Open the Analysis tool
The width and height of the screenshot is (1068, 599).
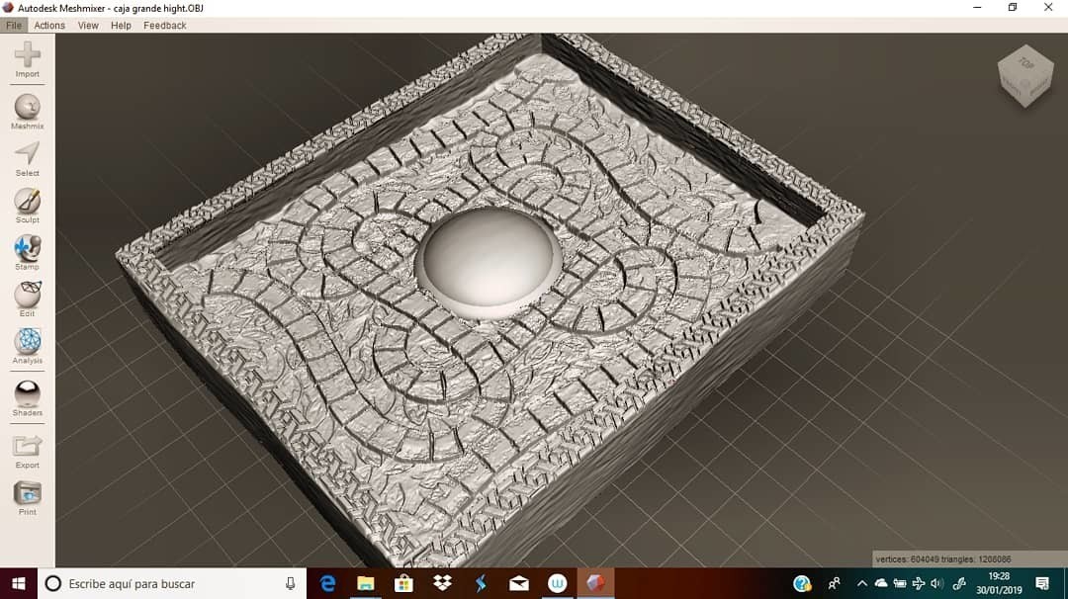tap(28, 347)
